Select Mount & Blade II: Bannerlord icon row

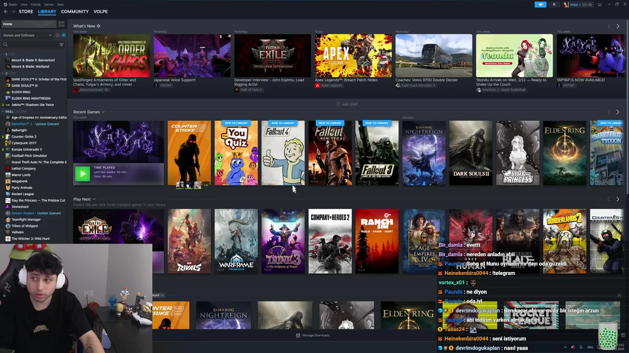33,60
